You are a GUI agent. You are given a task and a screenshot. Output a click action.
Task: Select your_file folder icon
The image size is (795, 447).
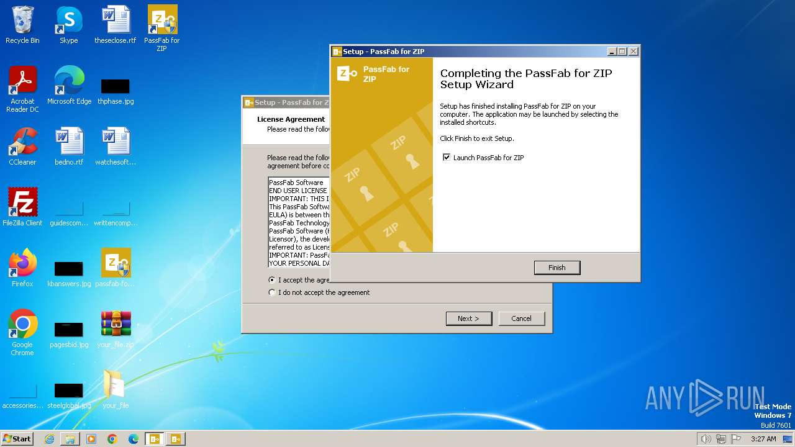tap(116, 389)
